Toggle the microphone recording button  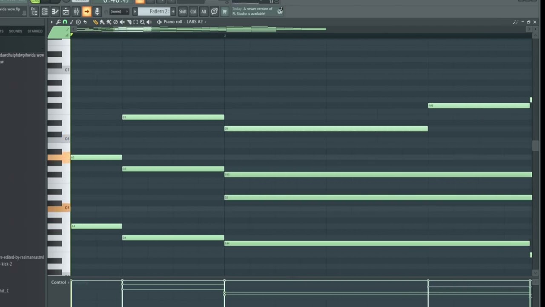(x=97, y=12)
